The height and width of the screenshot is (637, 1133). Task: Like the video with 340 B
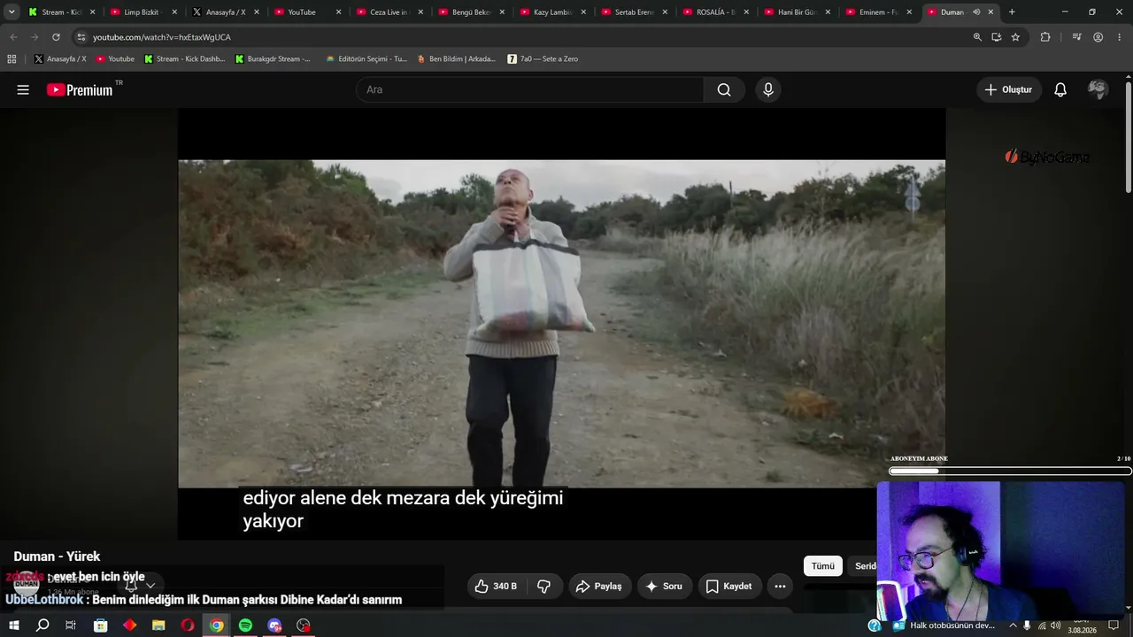tap(496, 587)
